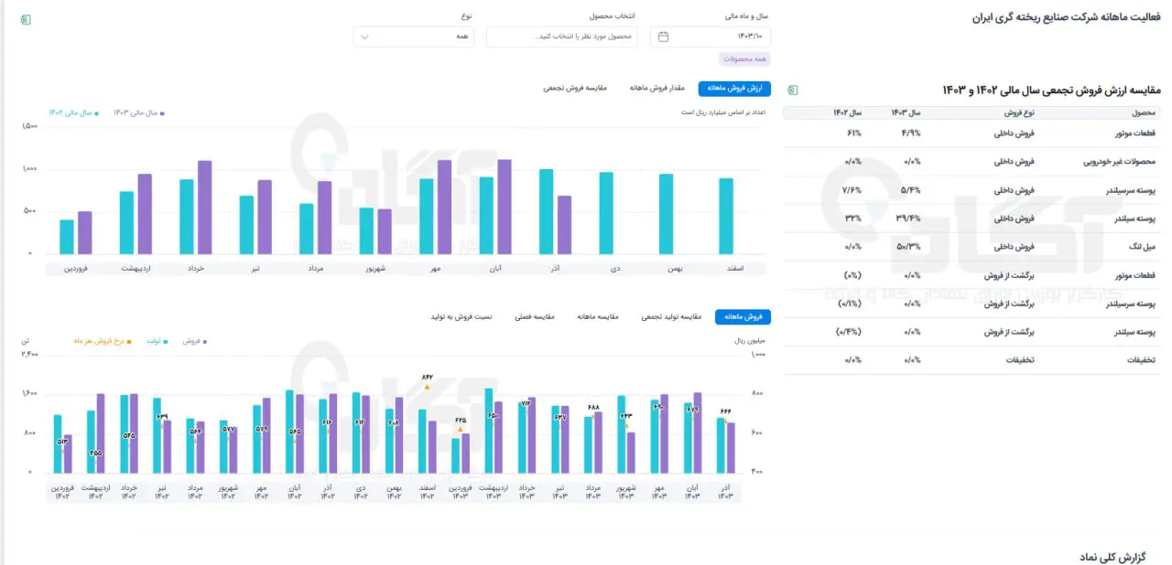Screen dimensions: 1172x565
Task: Click export icon beside مقایسه ارزش فروش تجمعی title
Action: point(793,90)
